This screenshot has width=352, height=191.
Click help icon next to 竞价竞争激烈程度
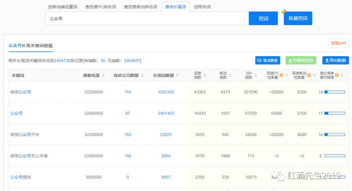(x=337, y=75)
